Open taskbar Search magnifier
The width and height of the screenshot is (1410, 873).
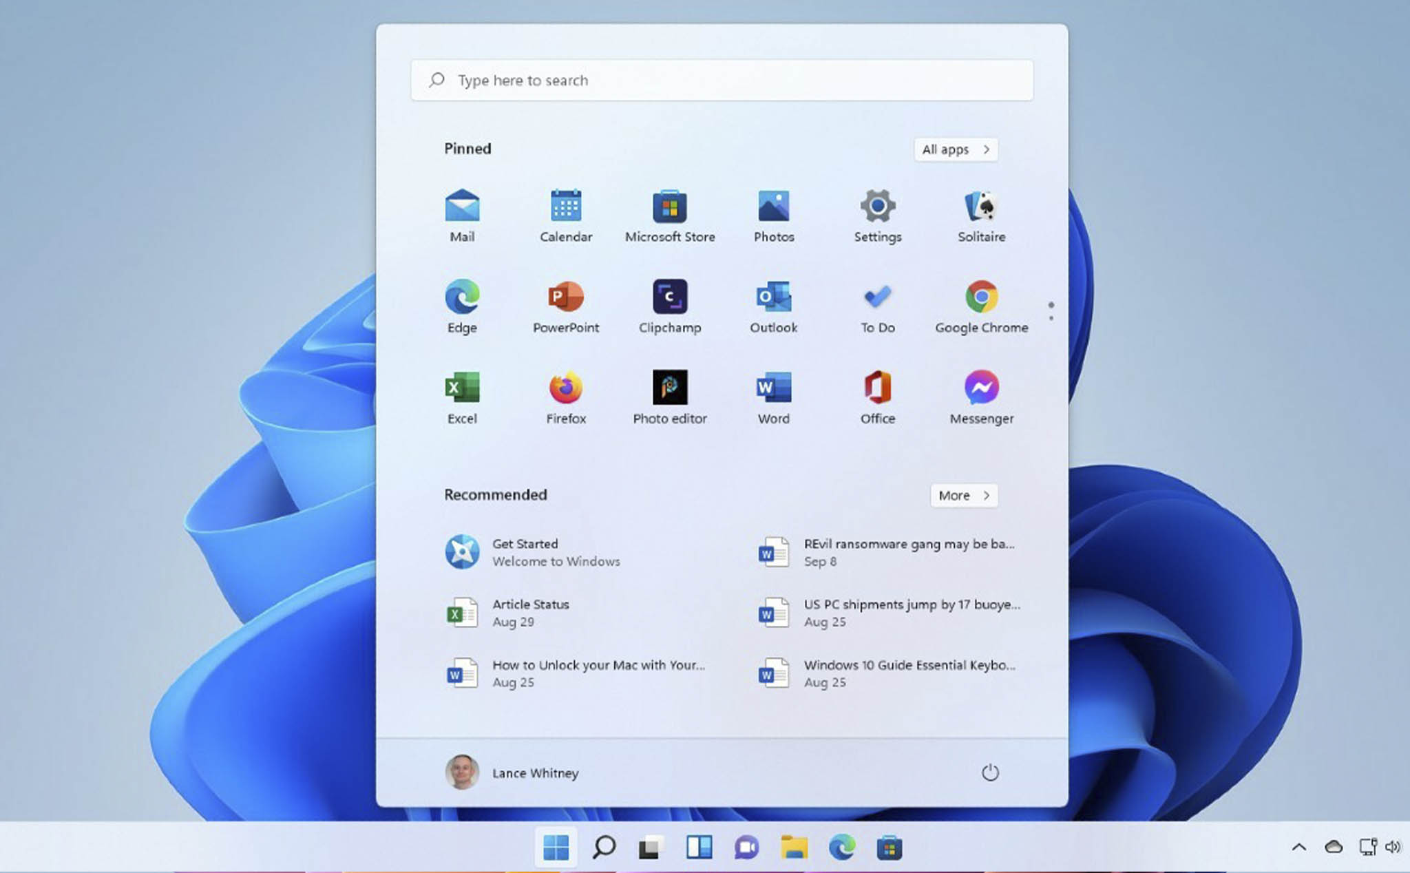coord(604,848)
